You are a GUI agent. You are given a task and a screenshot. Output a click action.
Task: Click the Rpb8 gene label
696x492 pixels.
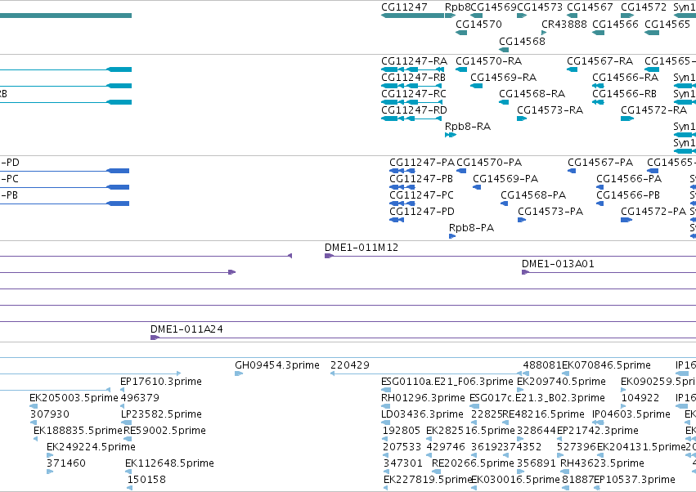click(x=457, y=7)
